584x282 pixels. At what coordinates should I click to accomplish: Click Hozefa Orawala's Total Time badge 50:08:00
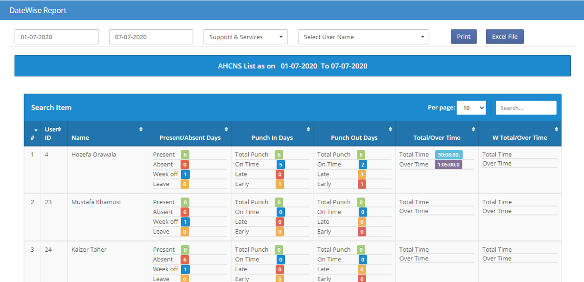pos(448,155)
